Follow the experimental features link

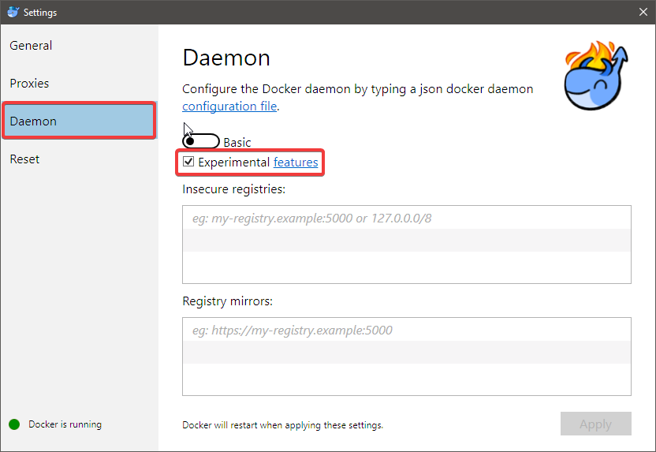pos(296,162)
